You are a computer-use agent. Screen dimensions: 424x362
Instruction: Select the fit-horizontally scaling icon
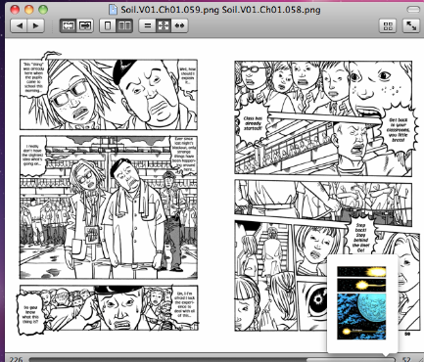(180, 25)
